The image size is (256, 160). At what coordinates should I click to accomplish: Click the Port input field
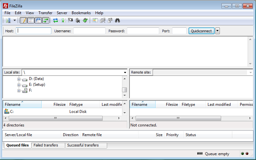click(179, 31)
